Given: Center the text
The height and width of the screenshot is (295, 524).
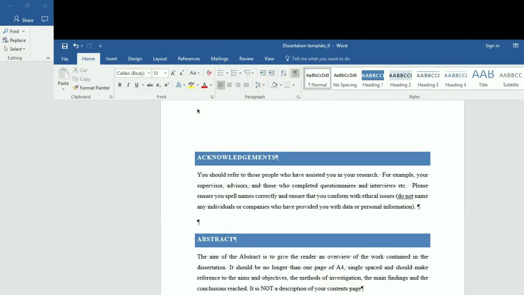Looking at the screenshot, I should coord(229,85).
